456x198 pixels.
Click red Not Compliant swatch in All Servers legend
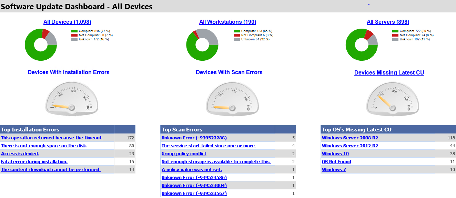pyautogui.click(x=395, y=35)
